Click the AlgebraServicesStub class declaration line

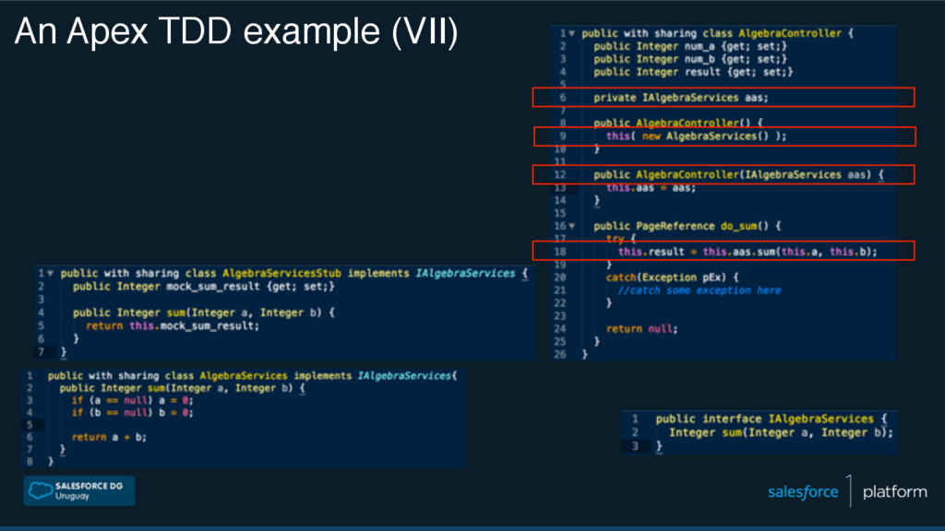pos(294,273)
